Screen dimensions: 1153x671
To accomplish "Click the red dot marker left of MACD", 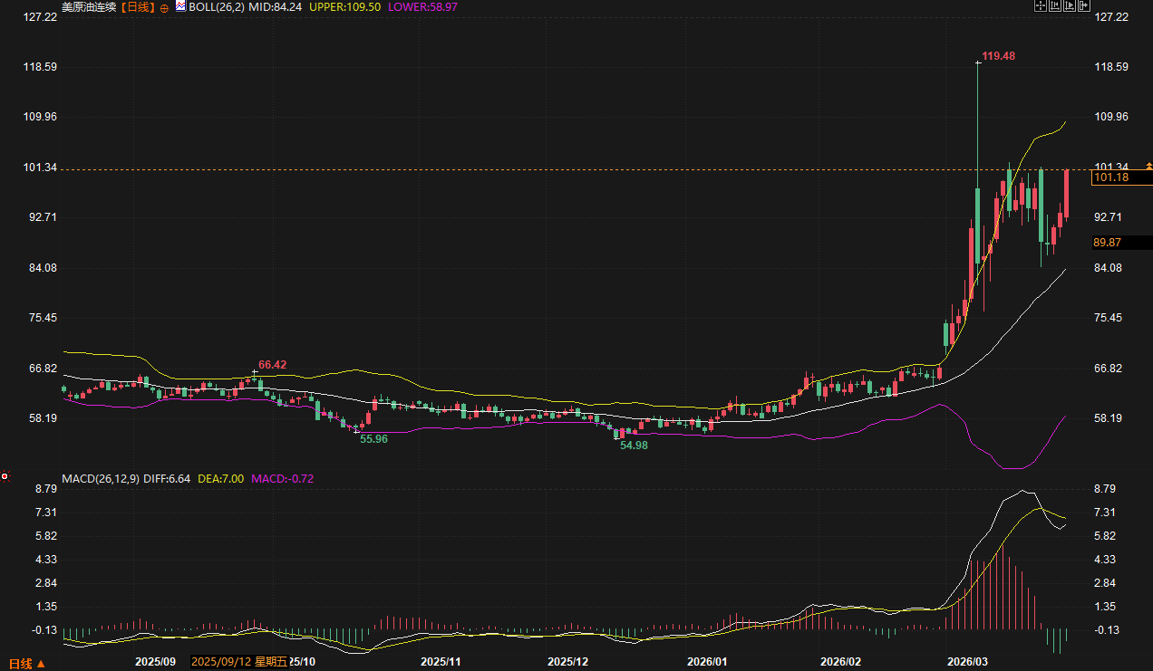I will pos(5,476).
